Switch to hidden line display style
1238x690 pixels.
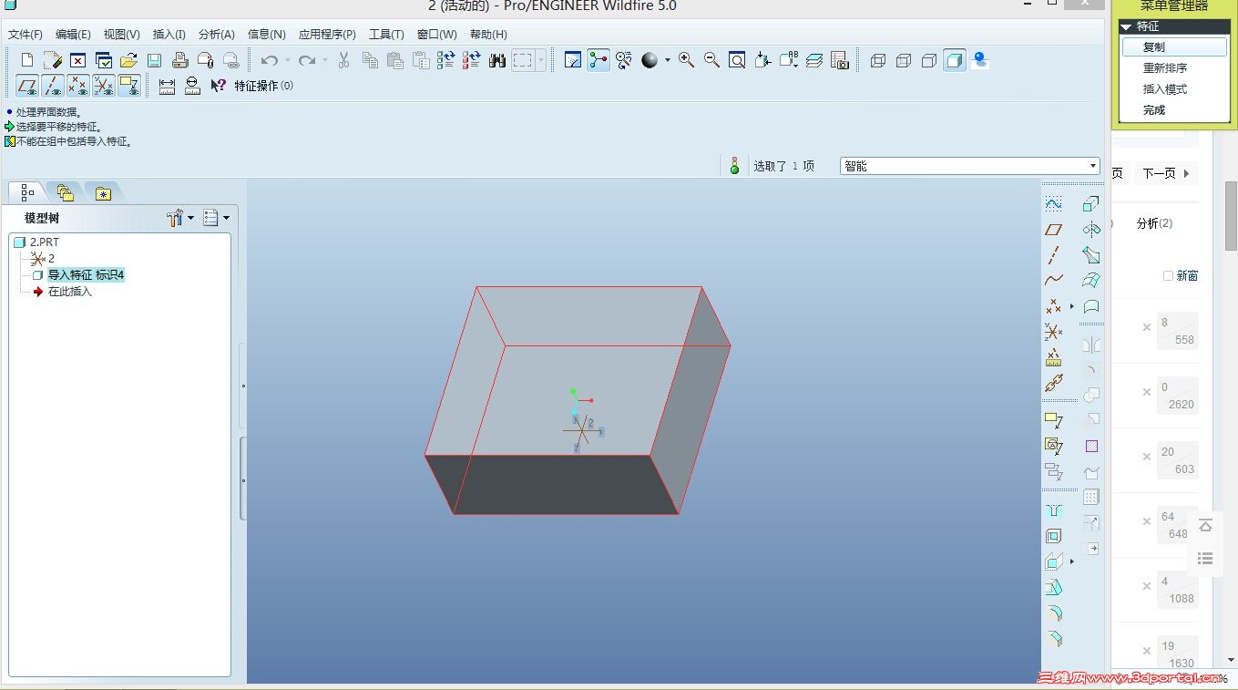(904, 60)
